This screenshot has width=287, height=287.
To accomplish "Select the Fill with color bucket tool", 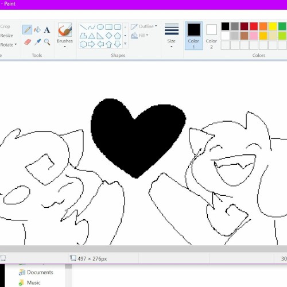I will coord(37,30).
